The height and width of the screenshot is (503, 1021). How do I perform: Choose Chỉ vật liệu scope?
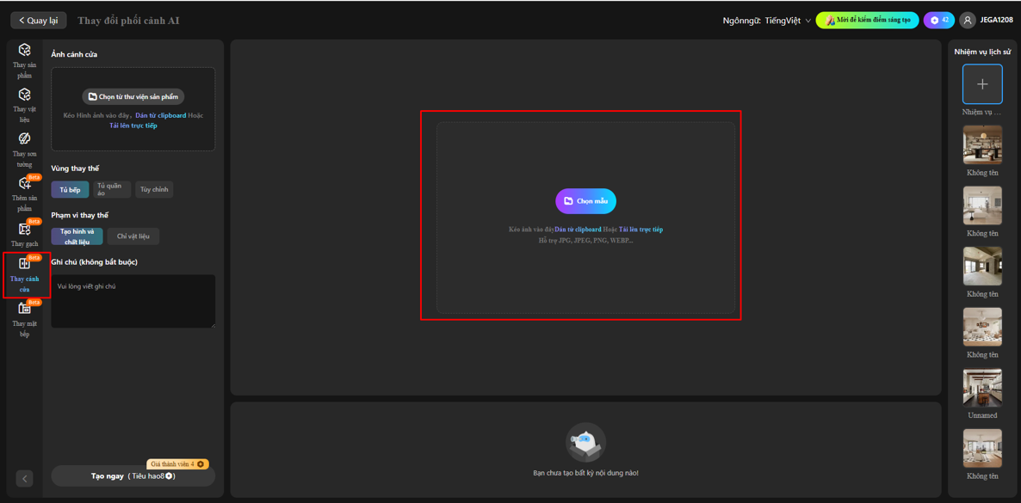point(133,236)
